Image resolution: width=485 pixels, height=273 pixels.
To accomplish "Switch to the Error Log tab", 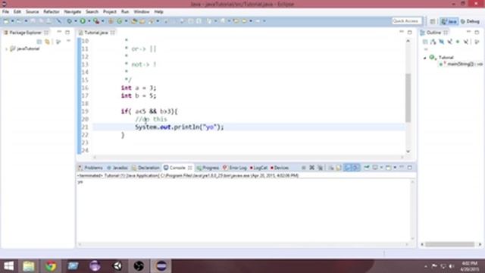I will (235, 168).
